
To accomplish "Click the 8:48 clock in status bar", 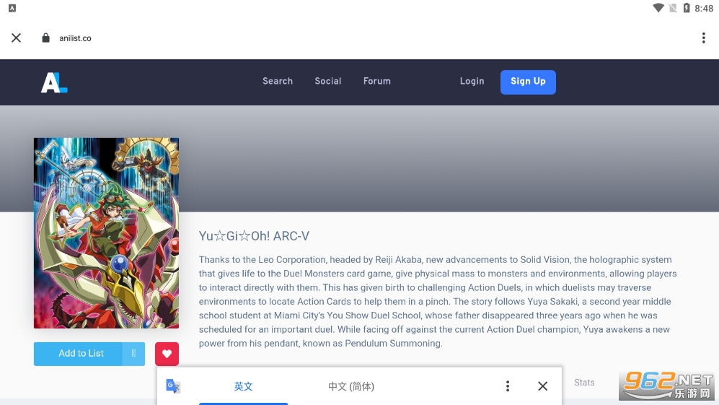I will pyautogui.click(x=704, y=8).
